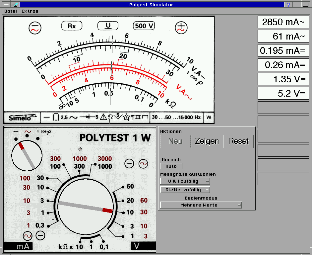
Task: Open the 'U & I zufällig' dropdown
Action: tap(185, 181)
